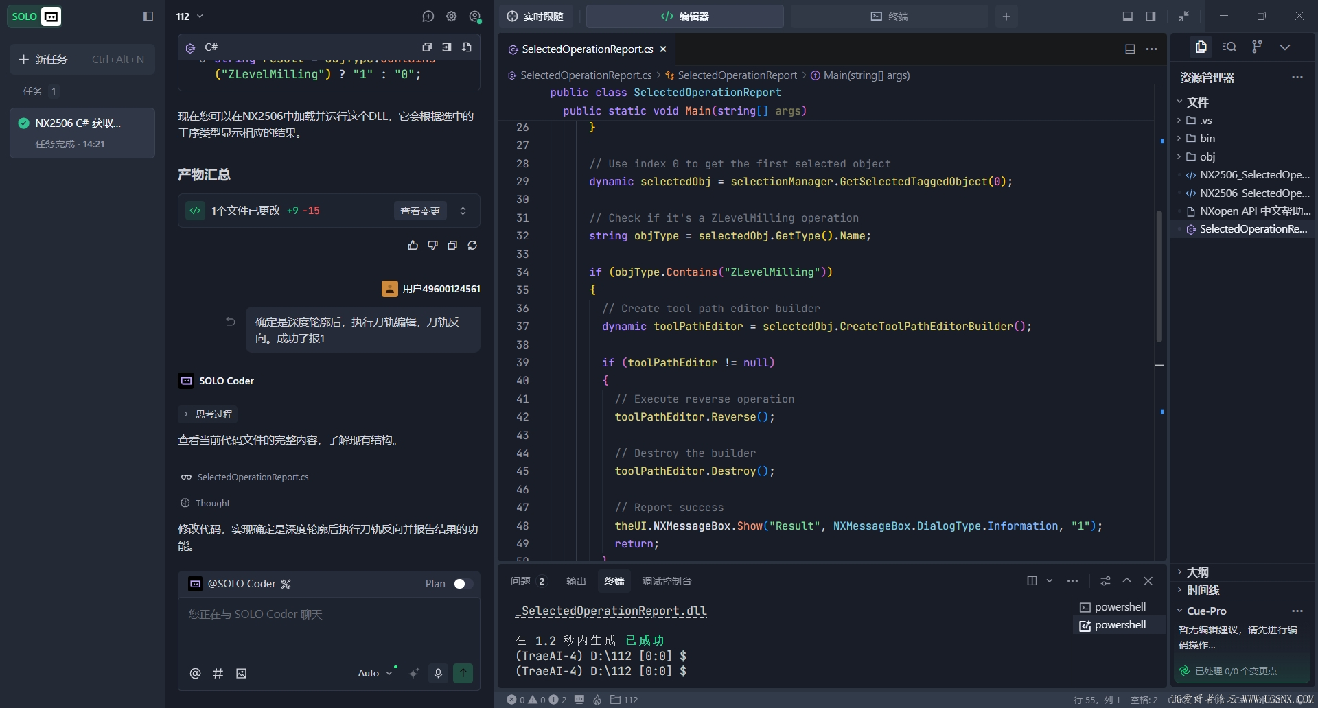Click the thumbs down feedback icon
Image resolution: width=1318 pixels, height=708 pixels.
point(432,246)
